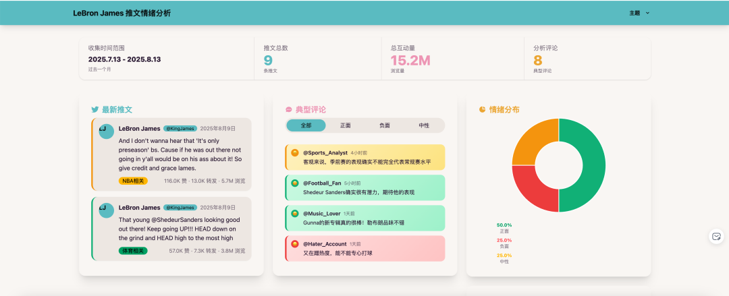Click the emoji icon next to @Sports_Analyst
This screenshot has width=729, height=296.
point(295,153)
